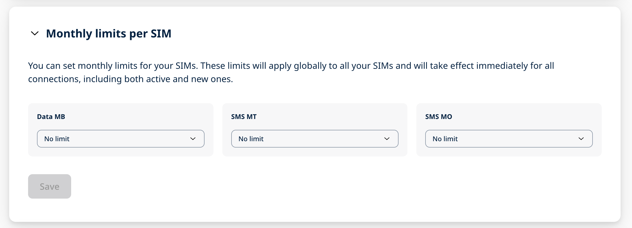The height and width of the screenshot is (228, 632).
Task: Open the SMS MO limit dropdown
Action: [509, 139]
